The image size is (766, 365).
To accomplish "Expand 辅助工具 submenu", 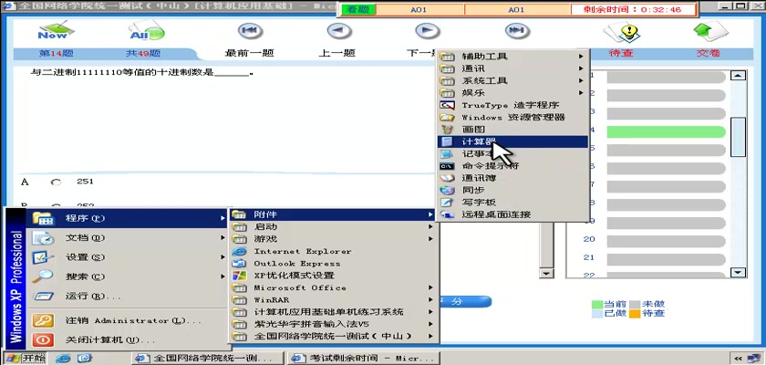I will point(512,57).
